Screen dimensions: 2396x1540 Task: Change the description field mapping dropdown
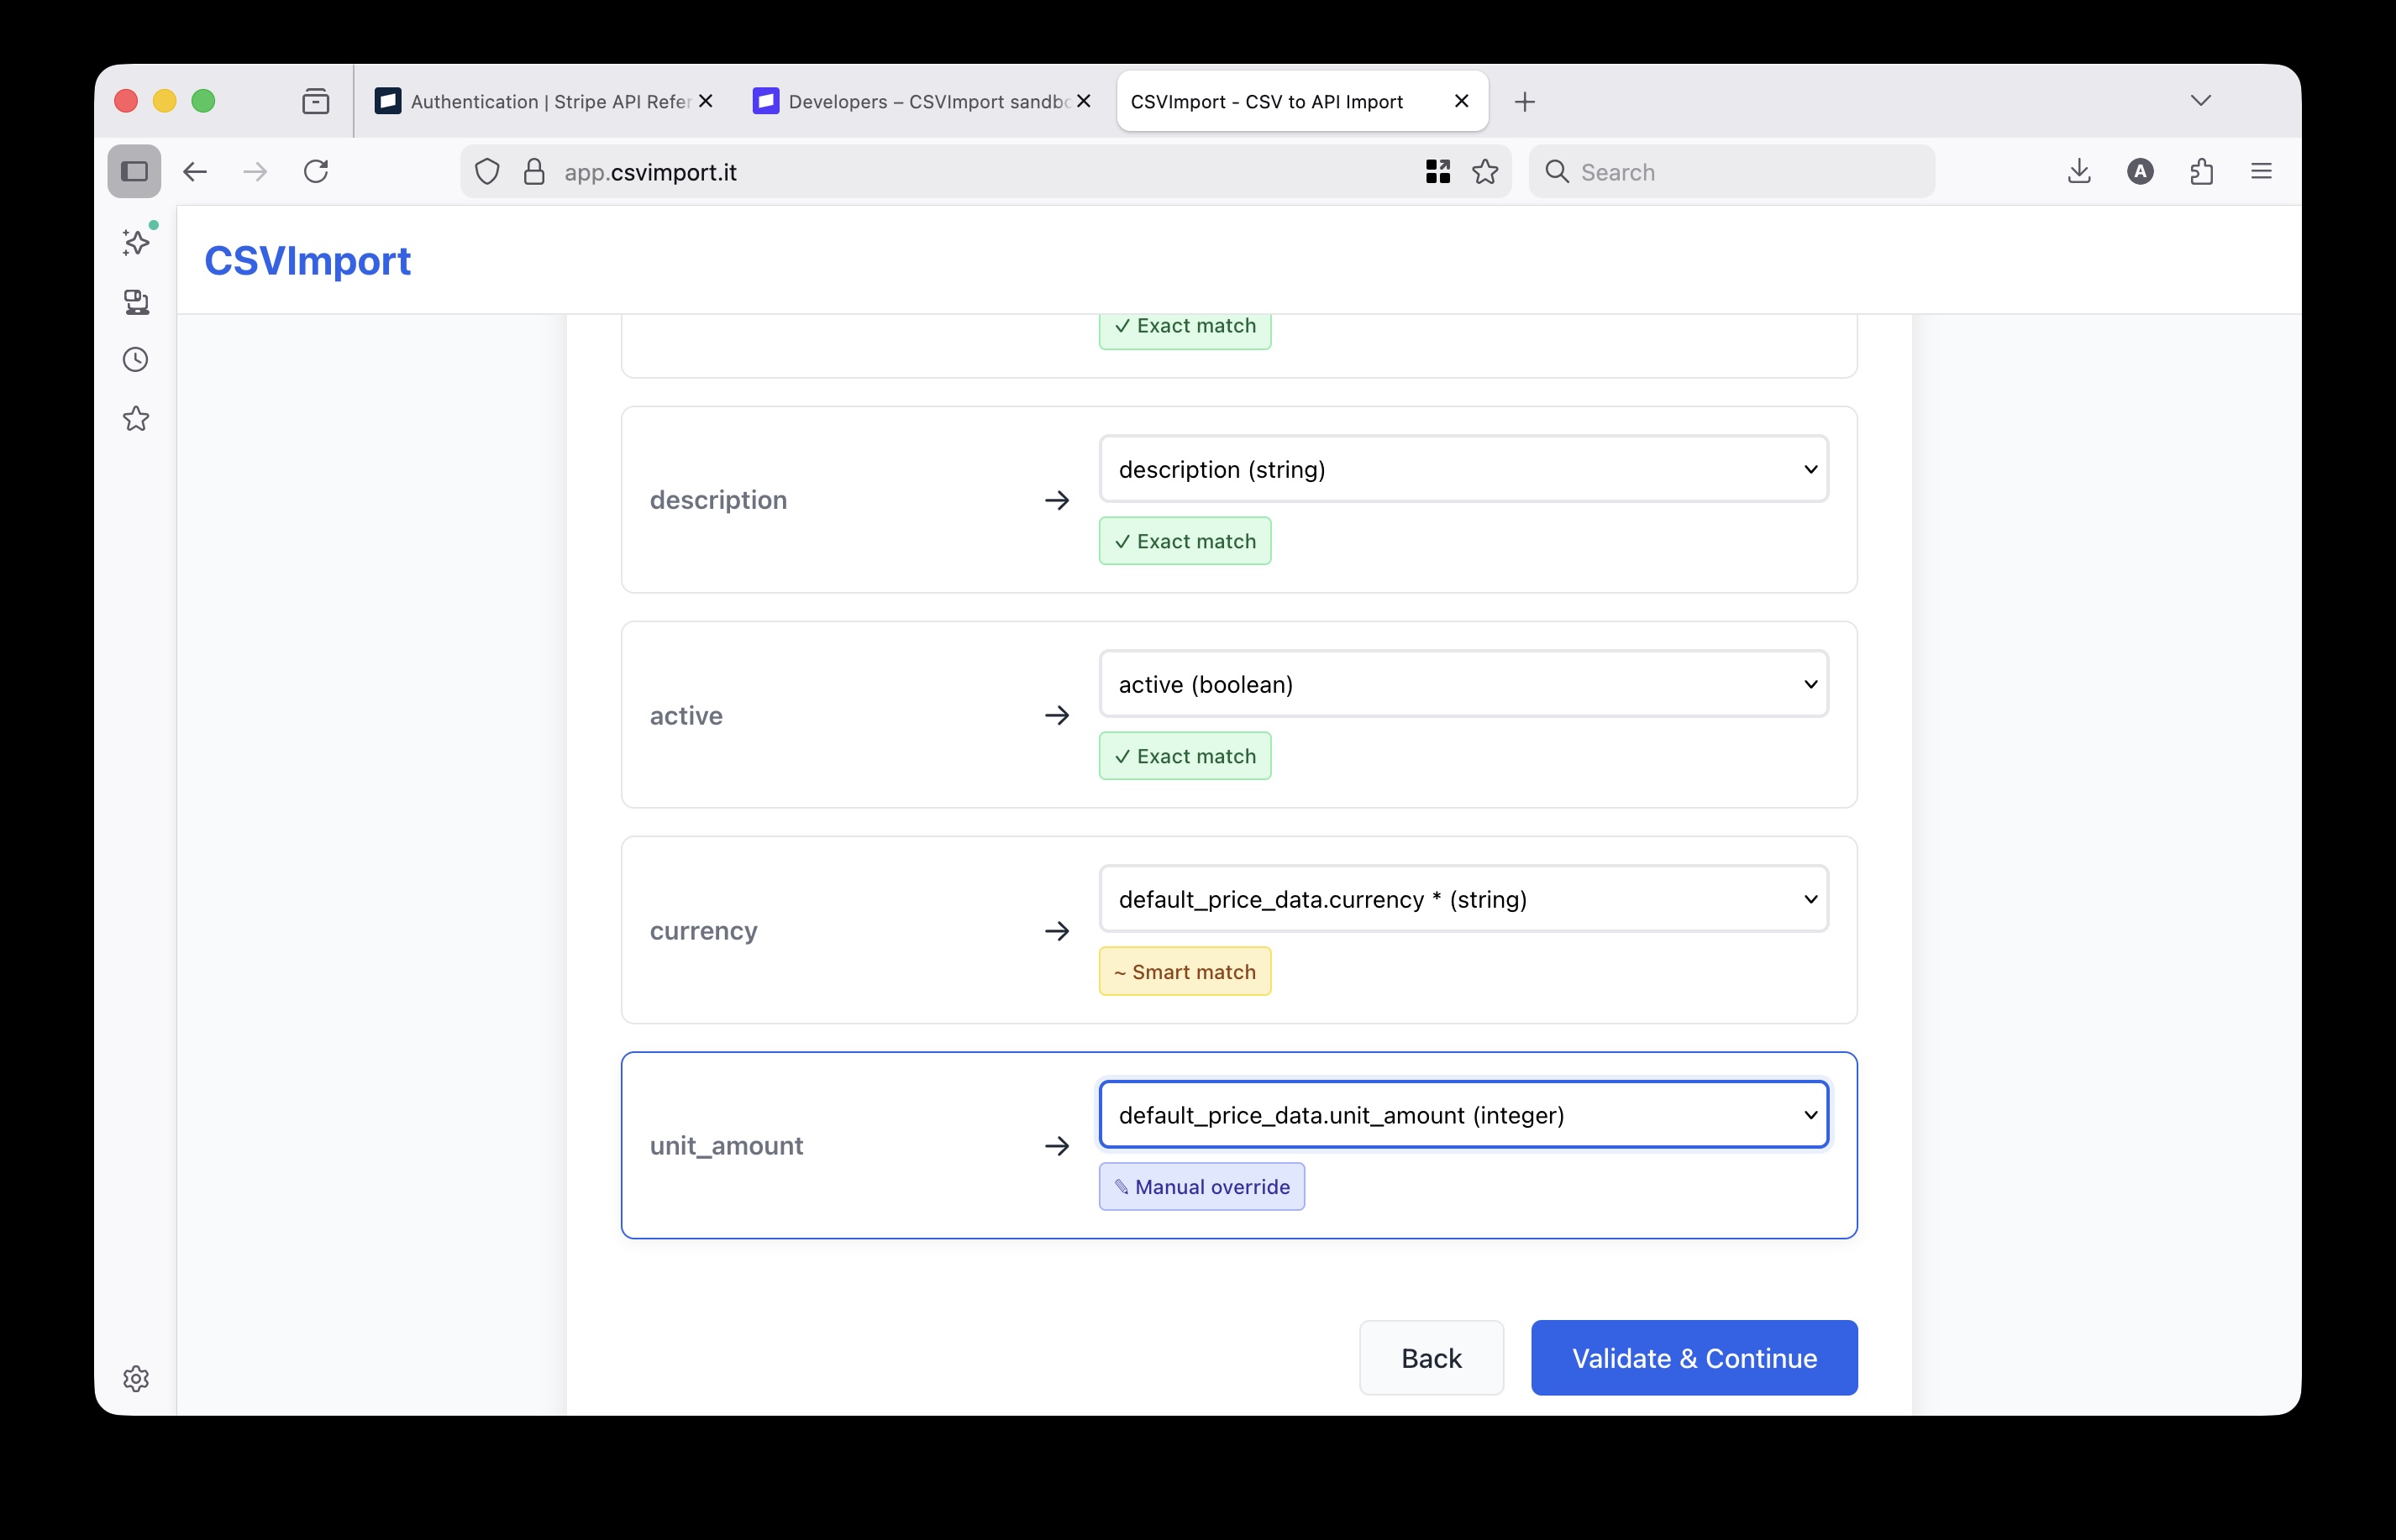click(x=1462, y=468)
